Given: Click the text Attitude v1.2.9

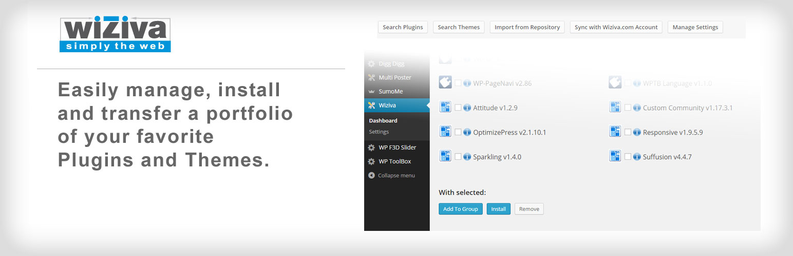Looking at the screenshot, I should tap(495, 108).
